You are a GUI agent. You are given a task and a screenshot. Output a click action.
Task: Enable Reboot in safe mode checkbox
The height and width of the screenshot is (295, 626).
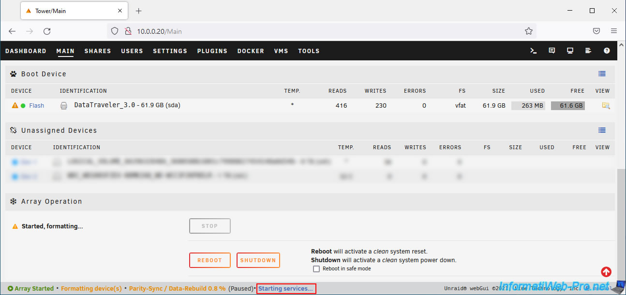pyautogui.click(x=316, y=269)
